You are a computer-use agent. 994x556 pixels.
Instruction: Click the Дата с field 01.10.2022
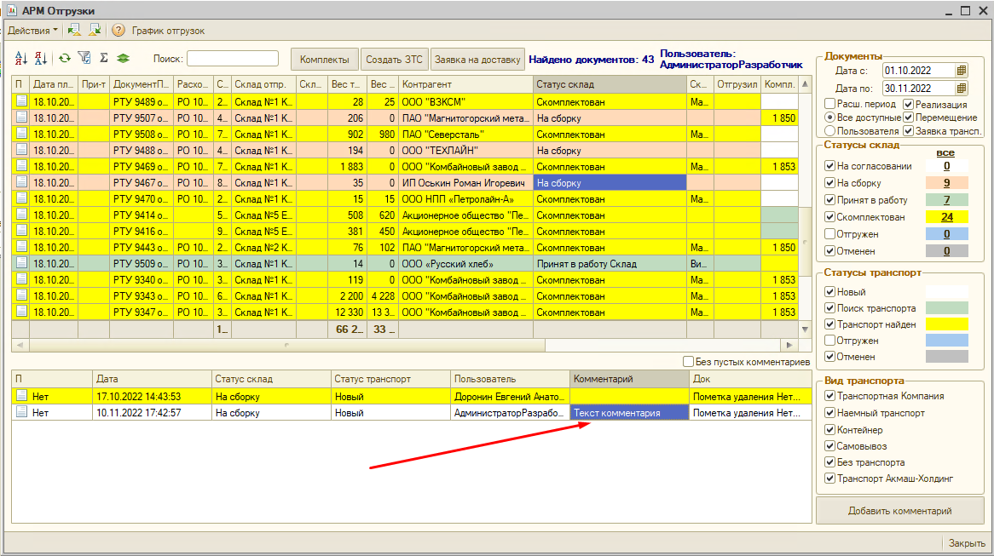tap(919, 71)
